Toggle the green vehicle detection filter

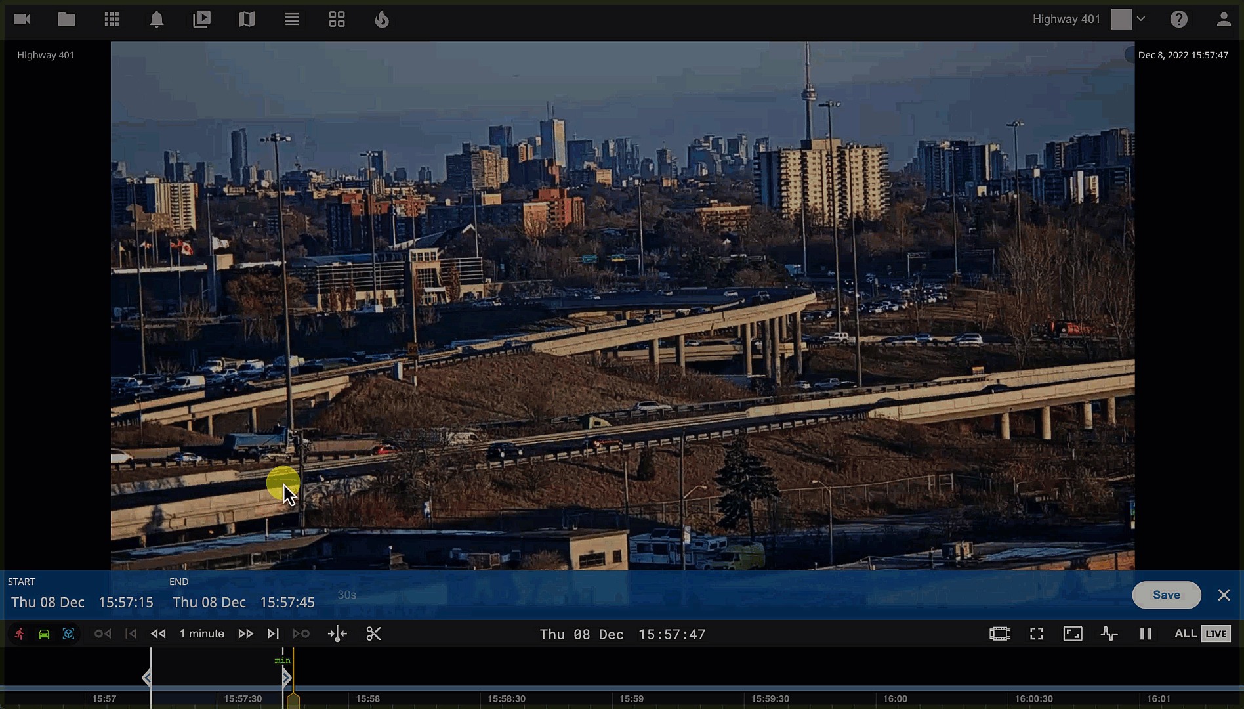(44, 634)
